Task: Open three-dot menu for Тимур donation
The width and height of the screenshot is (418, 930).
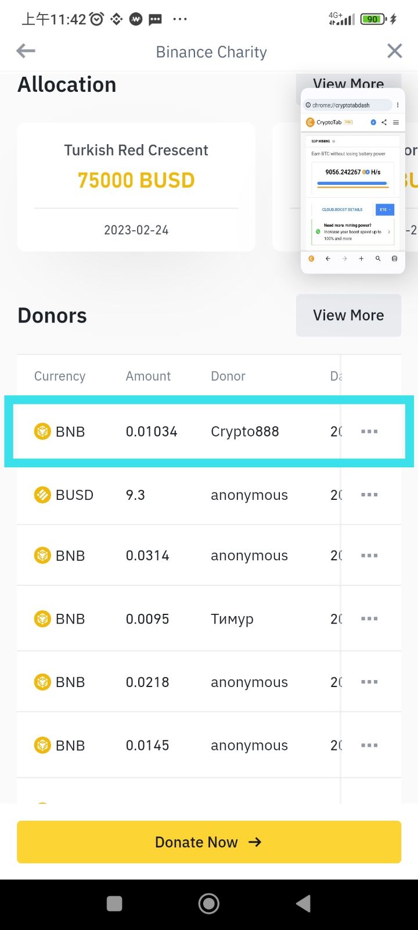Action: tap(369, 618)
